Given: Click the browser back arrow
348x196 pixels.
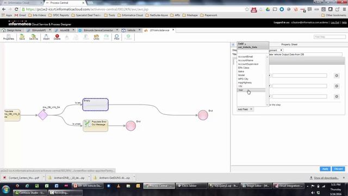Looking at the screenshot, I should 4,9.
